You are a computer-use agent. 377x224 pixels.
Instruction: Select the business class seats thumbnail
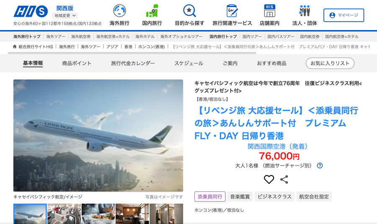(64, 214)
